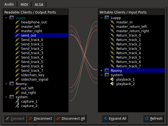
Task: Select the Send_track_4 output port
Action: coord(32,57)
